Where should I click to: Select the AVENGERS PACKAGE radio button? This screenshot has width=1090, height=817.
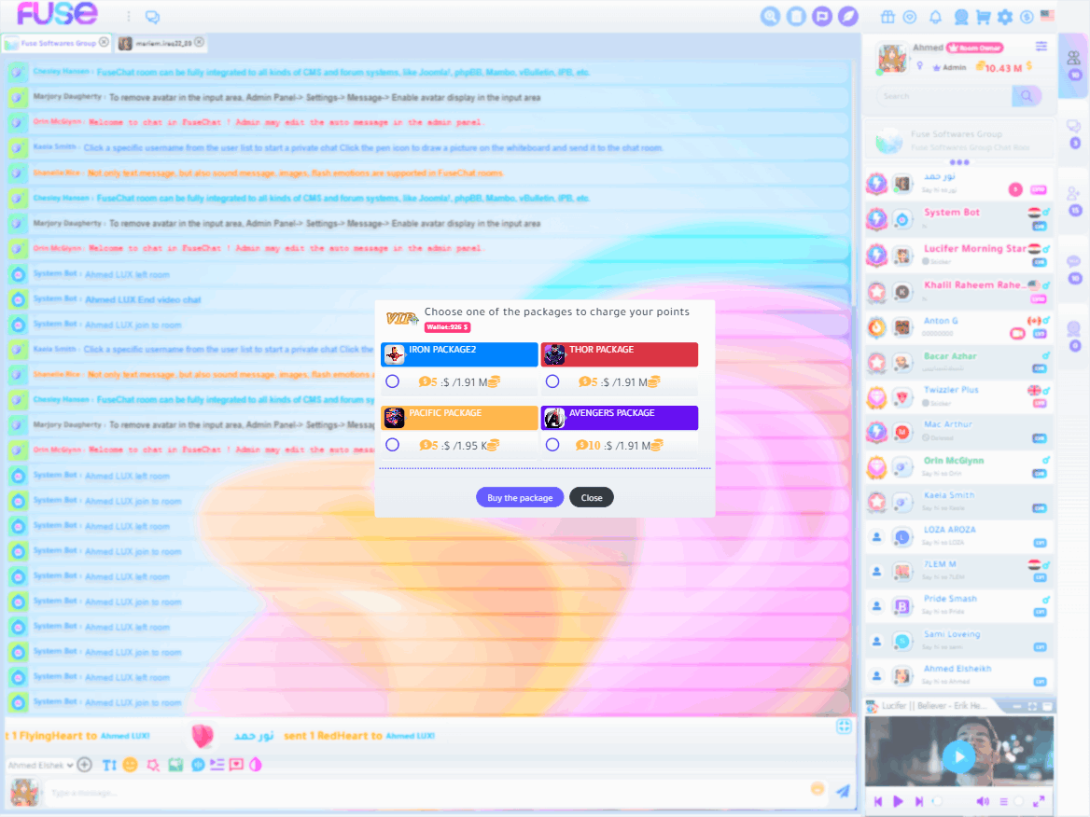(552, 445)
